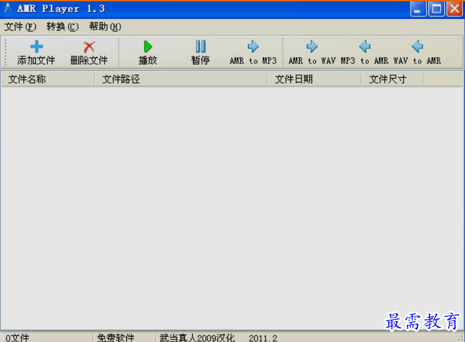Open the 帮助(H) menu
This screenshot has height=342, width=465.
click(105, 27)
